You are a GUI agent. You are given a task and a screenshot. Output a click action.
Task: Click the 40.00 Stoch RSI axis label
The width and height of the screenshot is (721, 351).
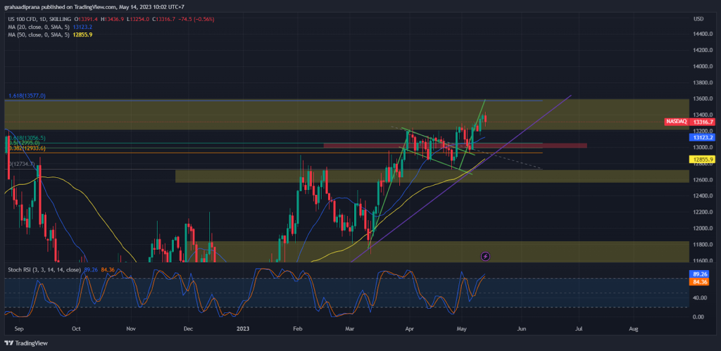point(700,298)
